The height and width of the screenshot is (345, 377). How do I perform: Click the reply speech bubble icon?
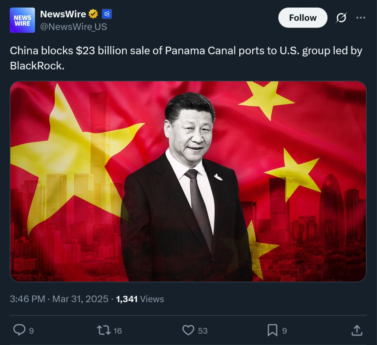19,330
